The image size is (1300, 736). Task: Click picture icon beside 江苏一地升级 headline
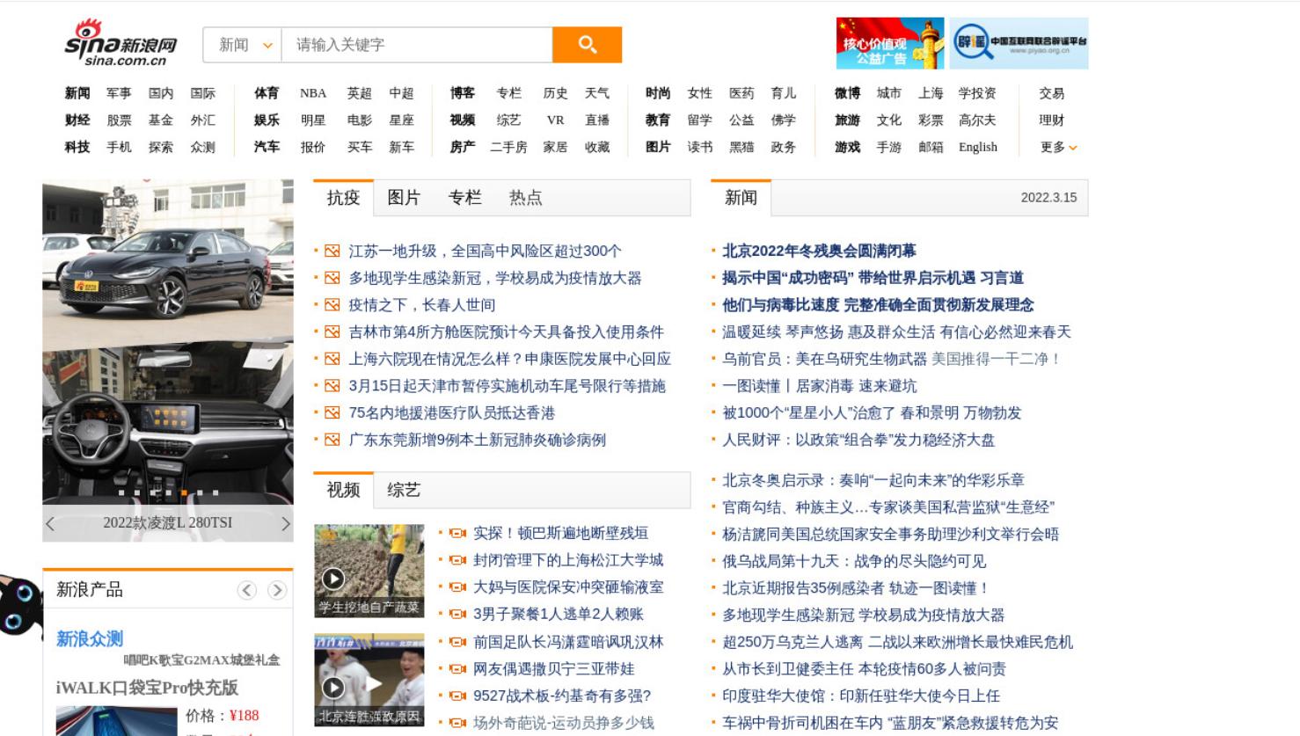332,251
